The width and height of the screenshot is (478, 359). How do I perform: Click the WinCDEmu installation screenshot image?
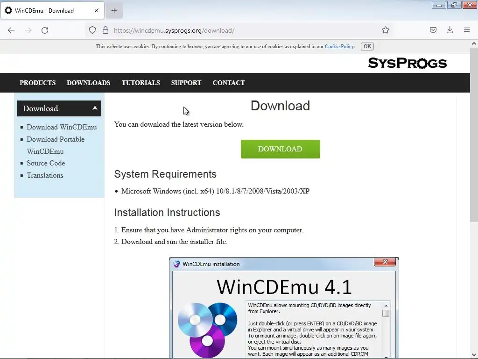[x=284, y=308]
